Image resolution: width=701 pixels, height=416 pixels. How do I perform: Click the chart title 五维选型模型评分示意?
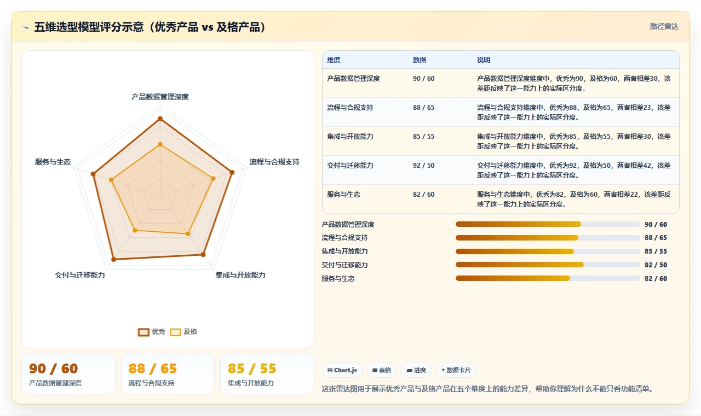coord(150,27)
